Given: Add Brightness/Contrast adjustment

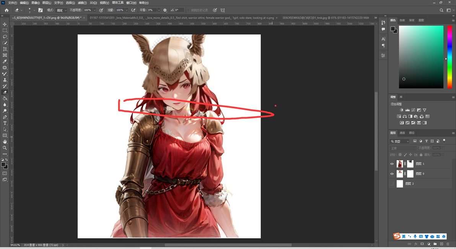Looking at the screenshot, I should tap(402, 110).
